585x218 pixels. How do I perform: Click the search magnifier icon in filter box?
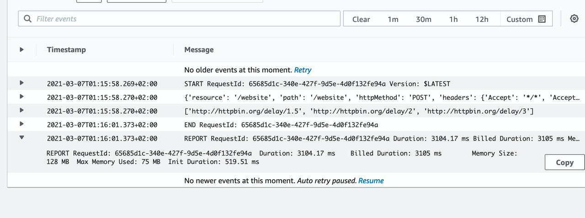click(x=28, y=19)
